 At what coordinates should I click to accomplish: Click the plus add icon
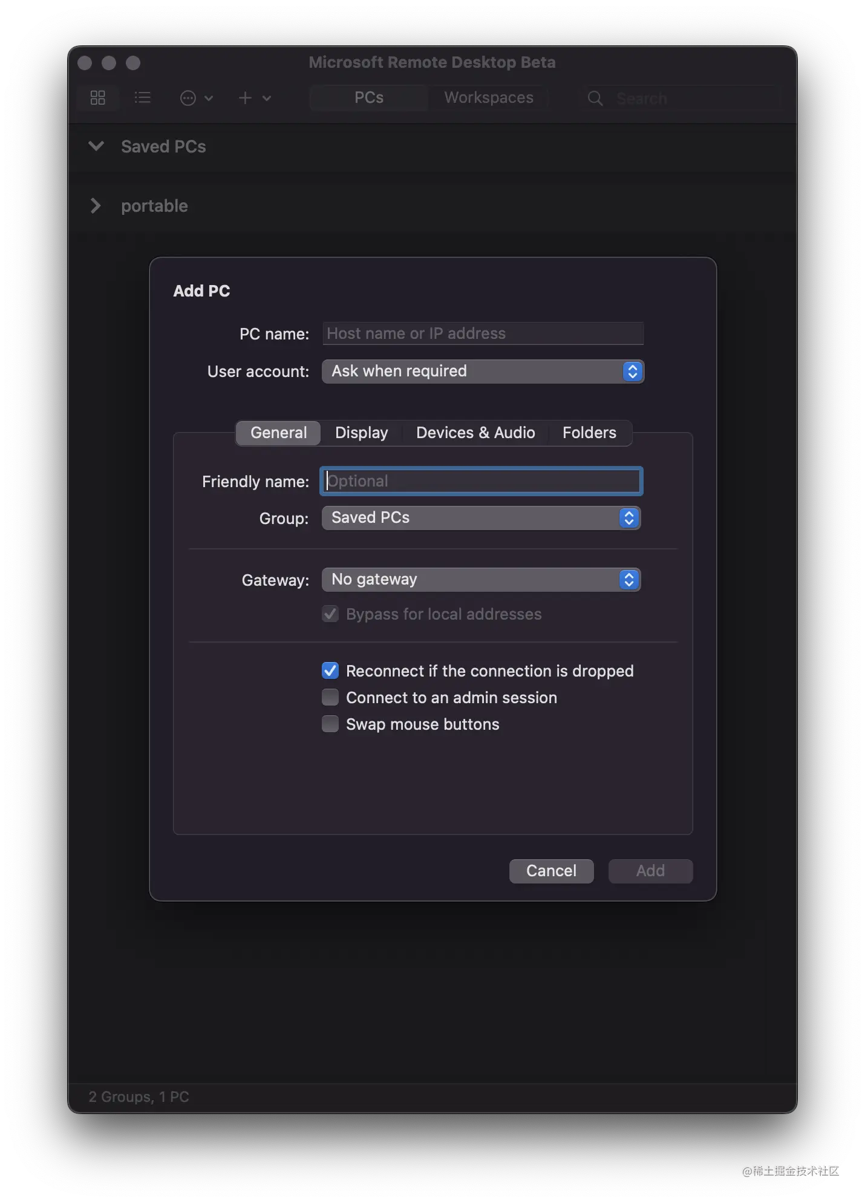tap(245, 98)
